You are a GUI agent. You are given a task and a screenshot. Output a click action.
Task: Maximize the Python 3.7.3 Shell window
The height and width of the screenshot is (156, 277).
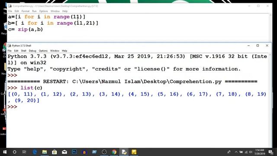point(258,45)
